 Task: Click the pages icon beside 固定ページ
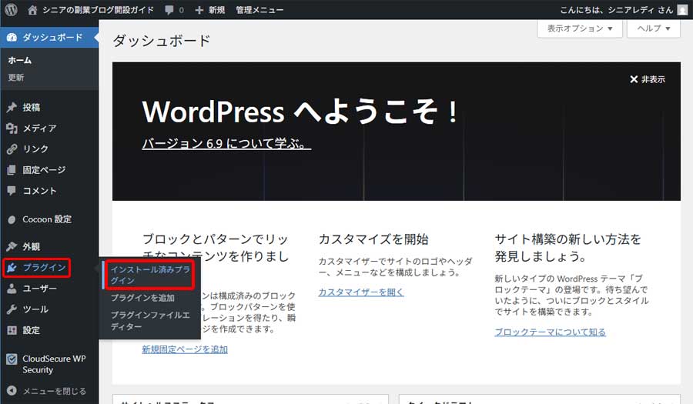[12, 170]
